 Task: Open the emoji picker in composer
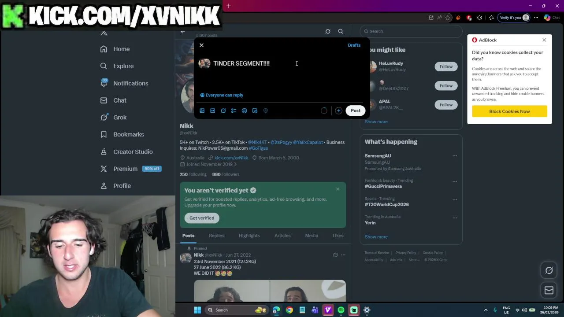point(244,111)
